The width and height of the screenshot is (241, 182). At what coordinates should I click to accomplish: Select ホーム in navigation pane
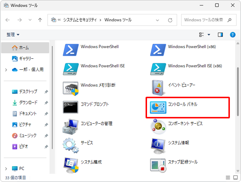(25, 48)
